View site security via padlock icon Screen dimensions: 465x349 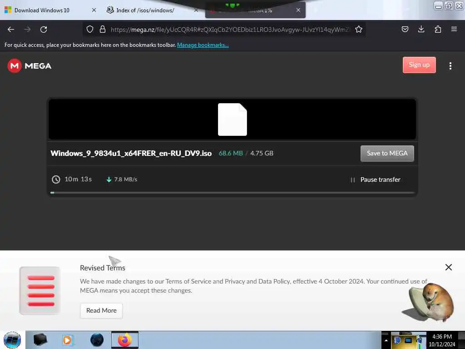pos(103,29)
